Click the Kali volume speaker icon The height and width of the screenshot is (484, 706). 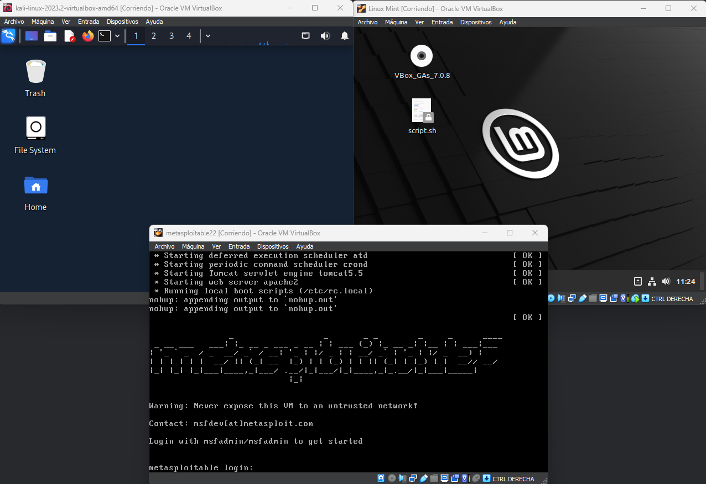pos(325,36)
